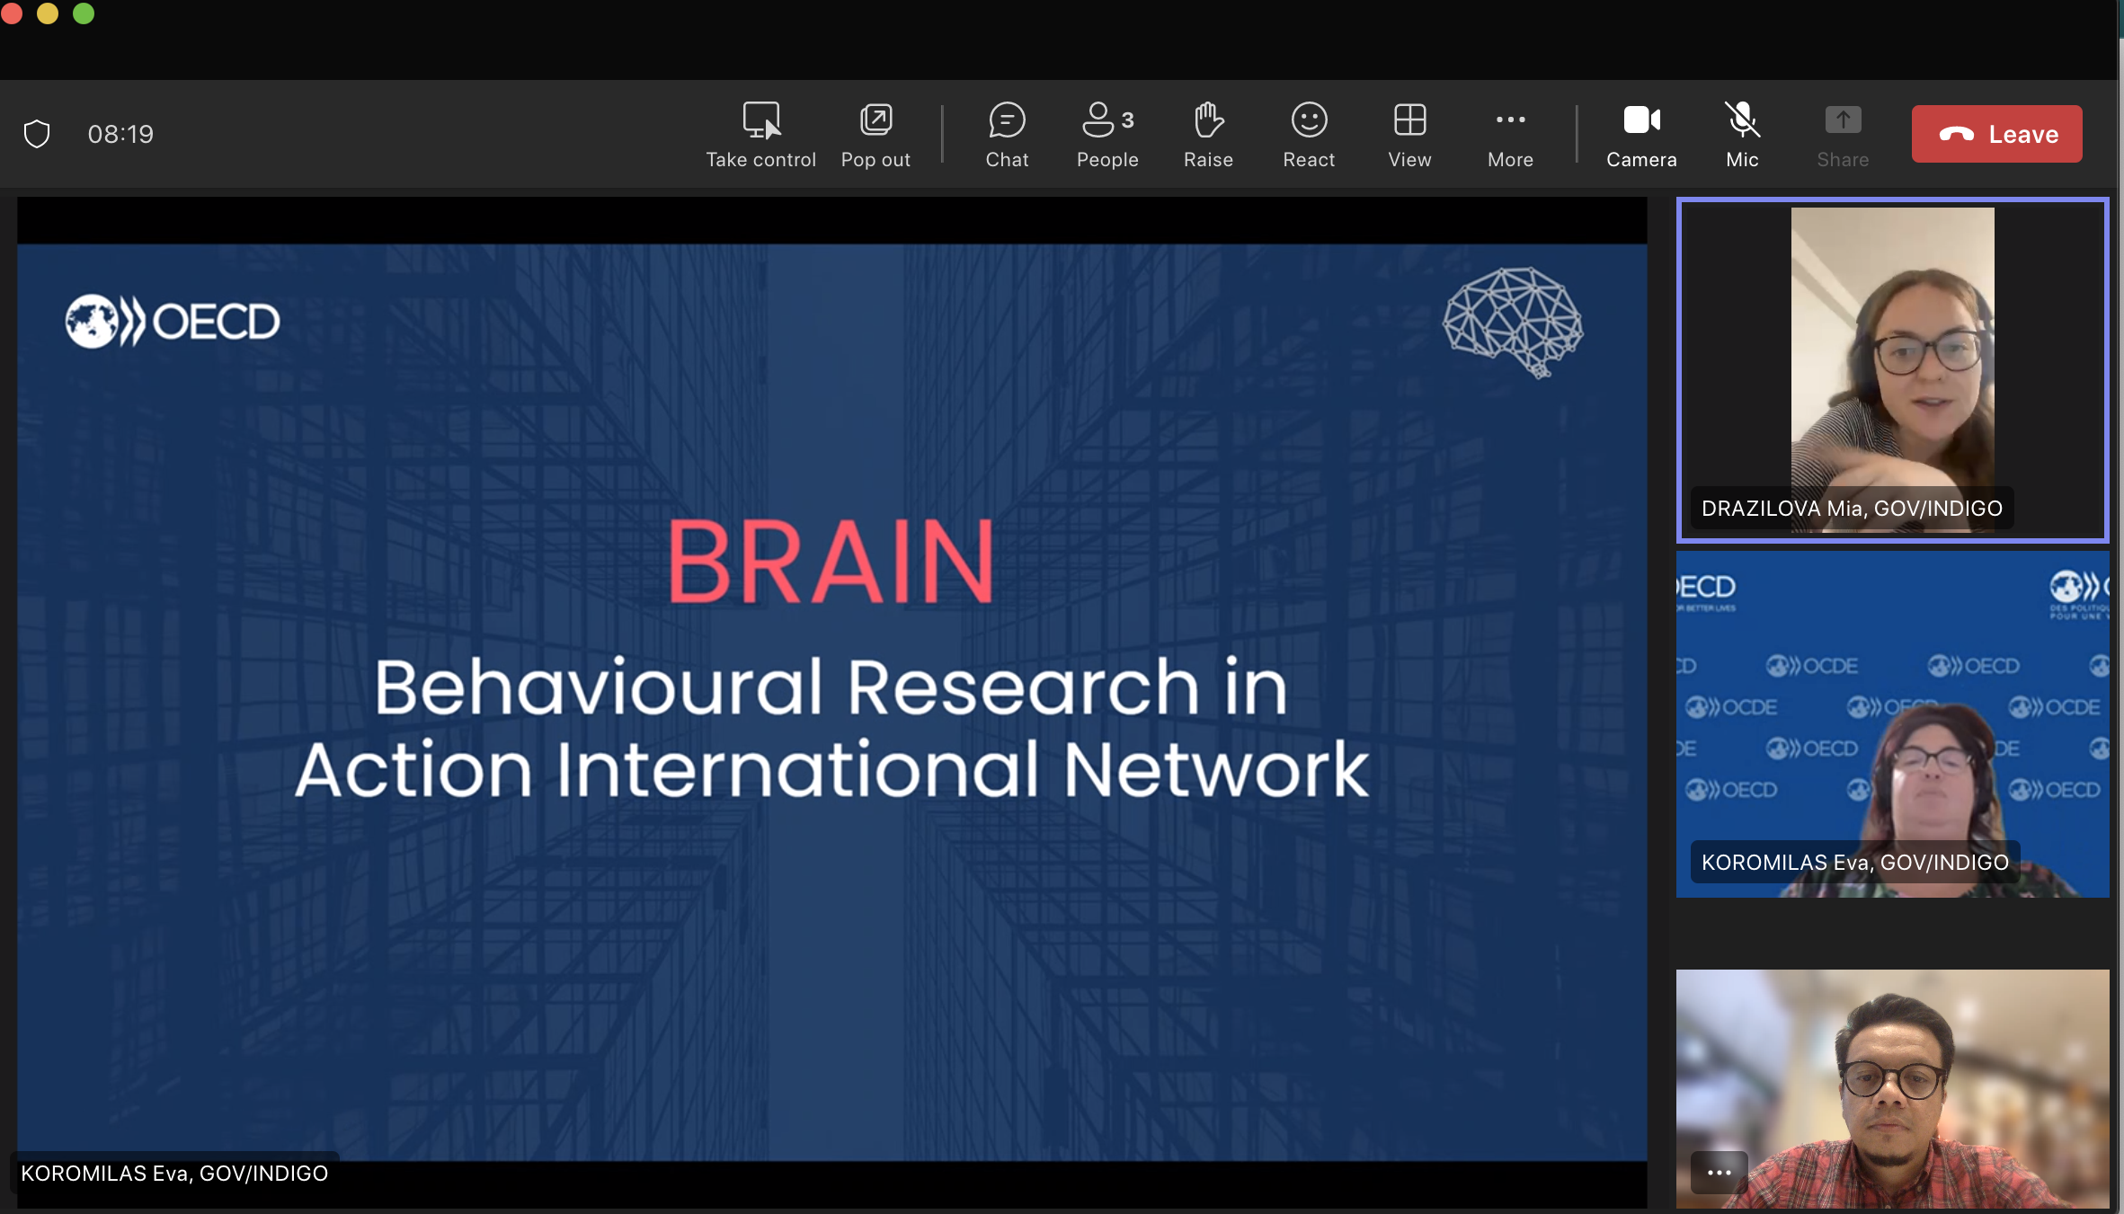Screen dimensions: 2124x1214
Task: Close the window with red button
Action: click(x=12, y=13)
